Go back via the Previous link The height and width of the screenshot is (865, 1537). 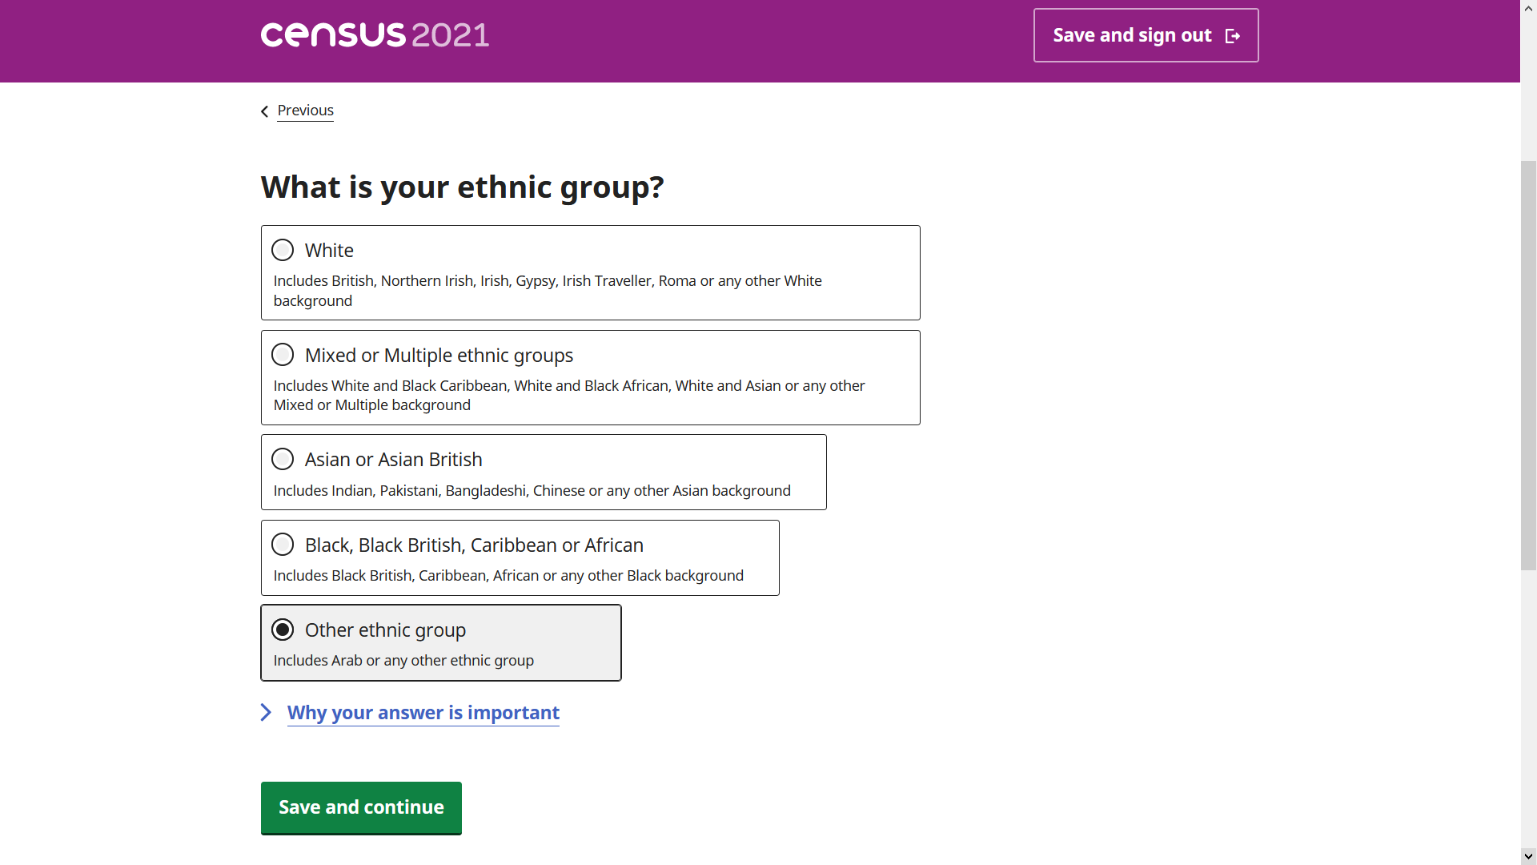coord(305,111)
